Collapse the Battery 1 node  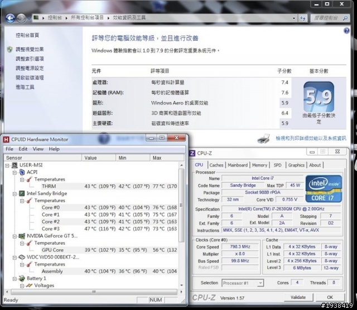(15, 279)
